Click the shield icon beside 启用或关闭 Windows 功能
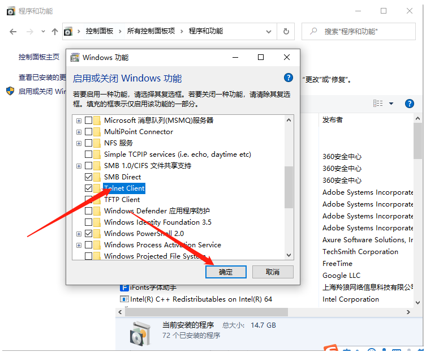This screenshot has width=426, height=352. click(10, 91)
